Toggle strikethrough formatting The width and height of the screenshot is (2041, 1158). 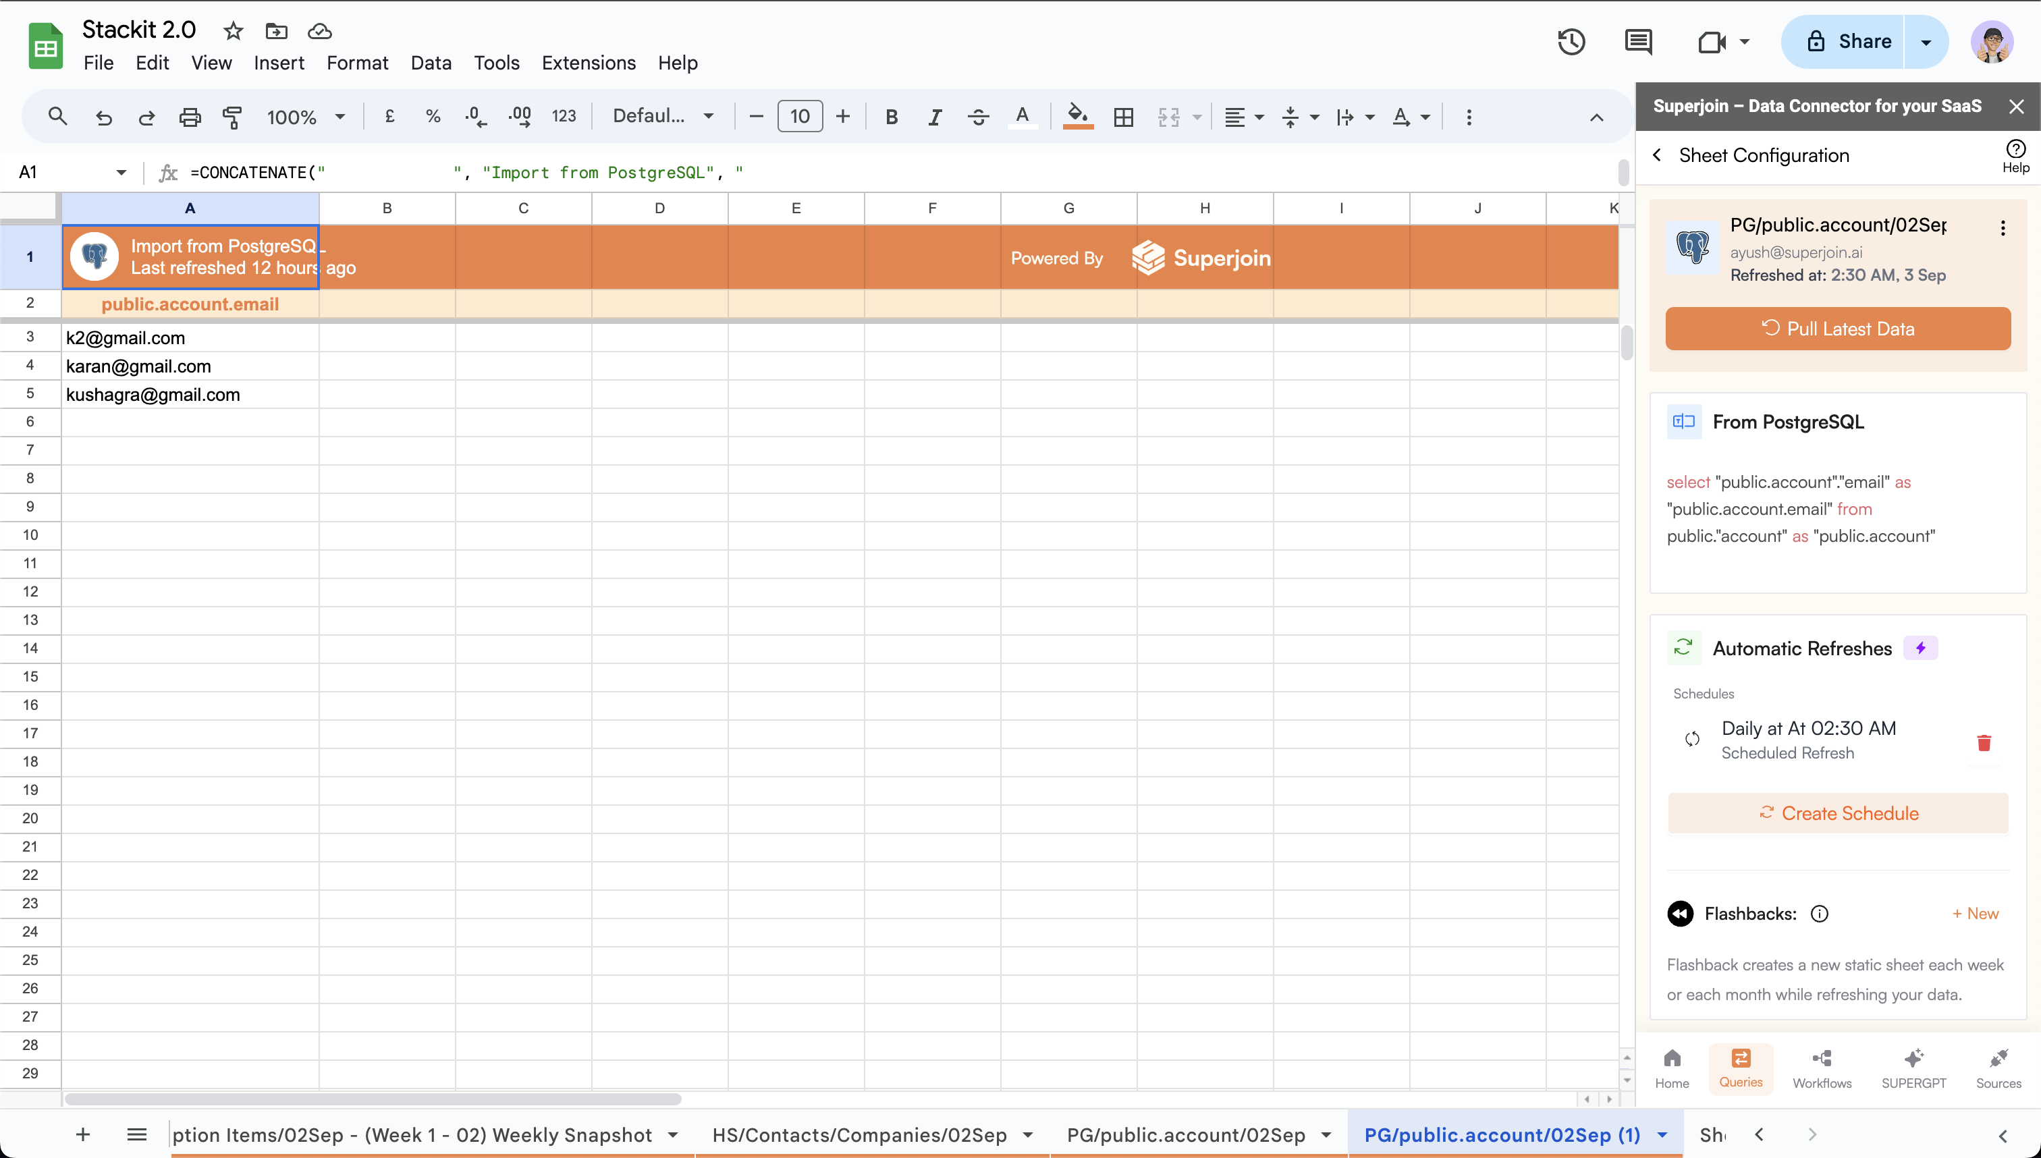coord(977,117)
